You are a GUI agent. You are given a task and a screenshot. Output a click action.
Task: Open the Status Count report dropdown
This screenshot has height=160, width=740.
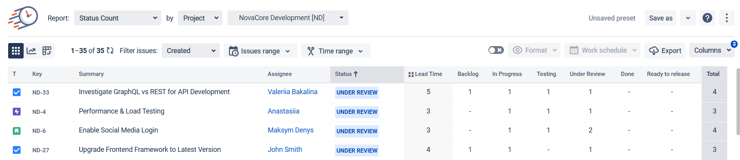[x=117, y=18]
